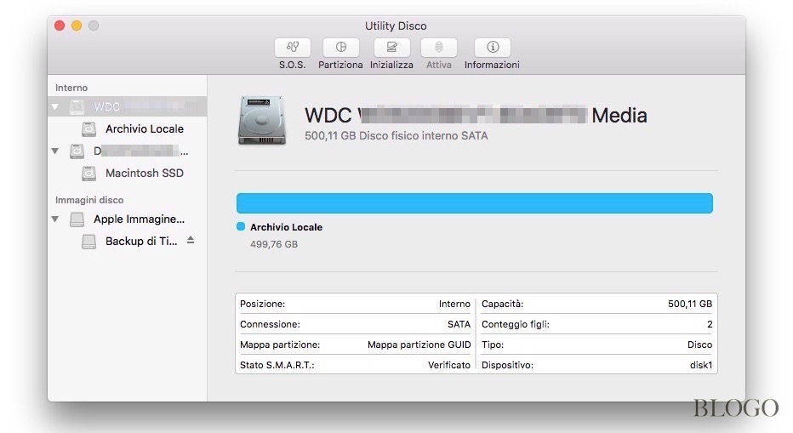Screen dimensions: 793x433
Task: Click the S.O.S. toolbar label
Action: point(293,65)
